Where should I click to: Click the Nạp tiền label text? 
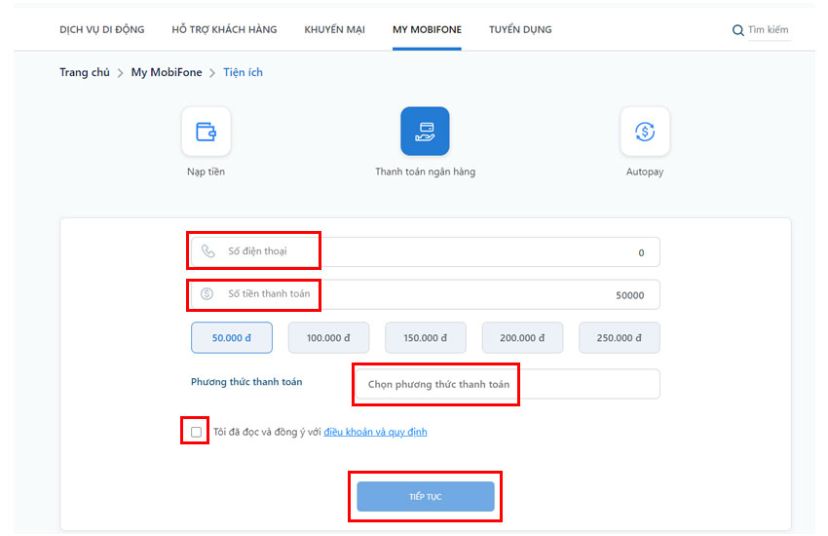point(206,172)
